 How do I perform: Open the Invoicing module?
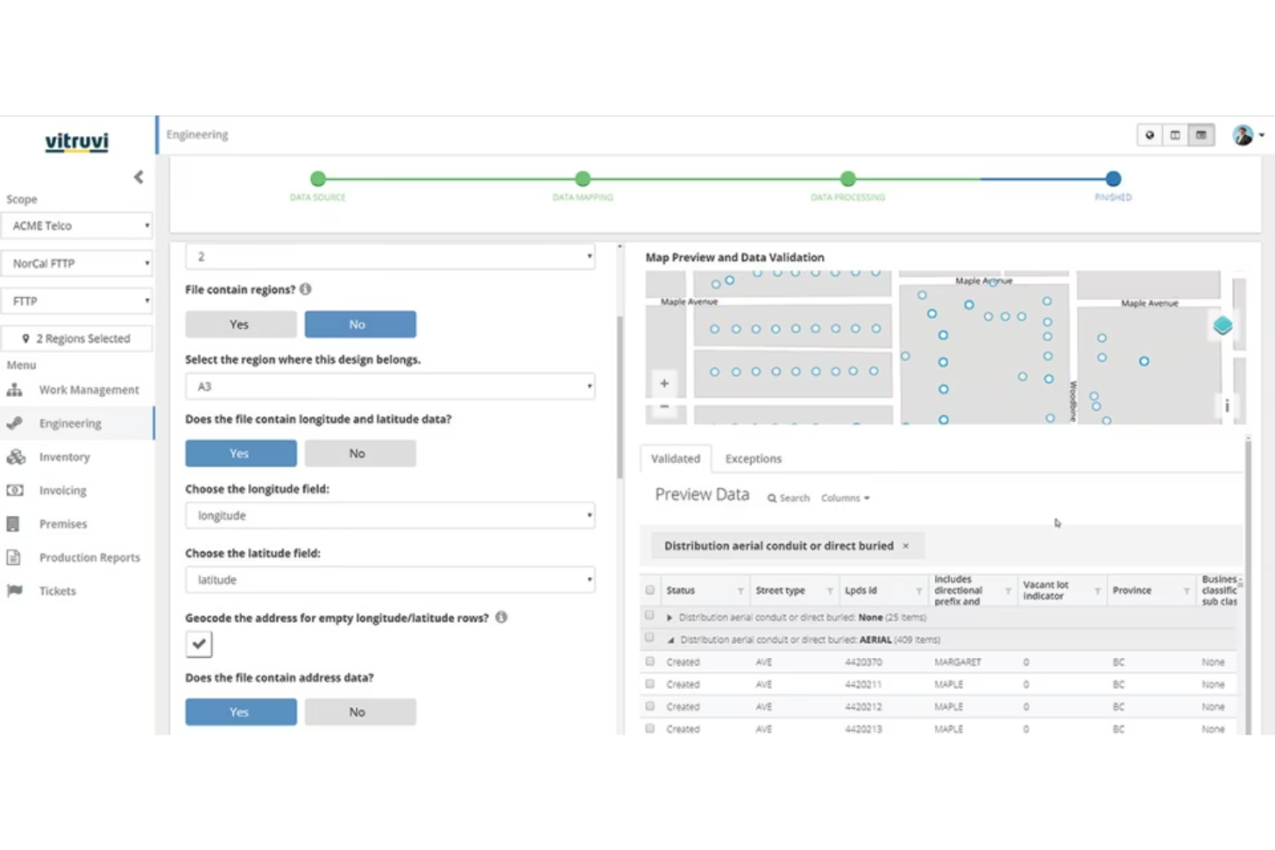62,490
